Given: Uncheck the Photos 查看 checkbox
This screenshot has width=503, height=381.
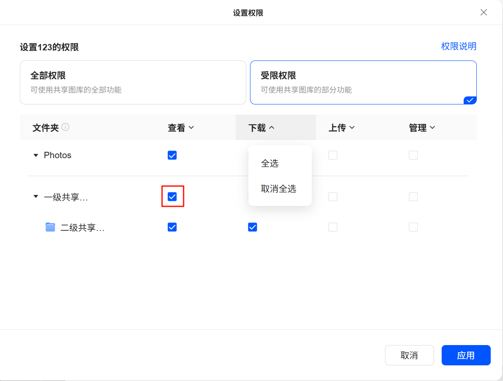Looking at the screenshot, I should tap(172, 155).
